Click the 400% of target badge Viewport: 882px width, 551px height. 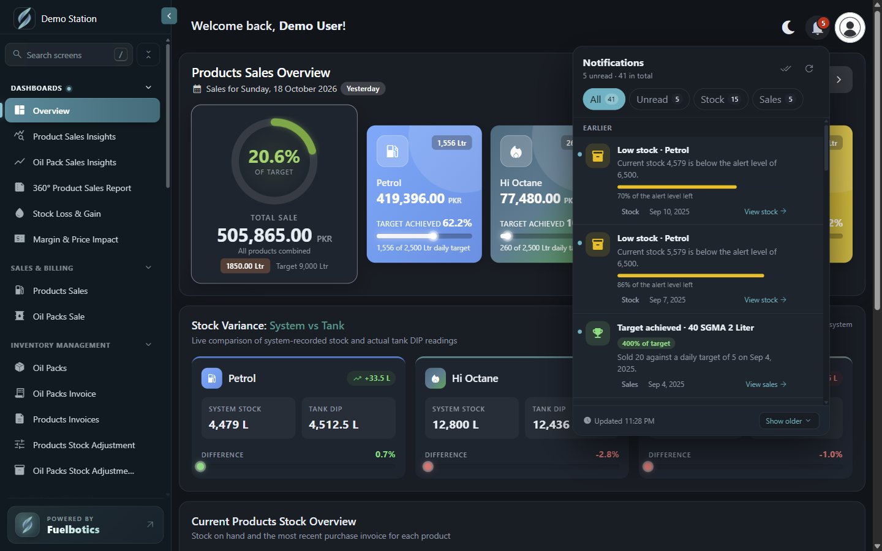pos(646,343)
